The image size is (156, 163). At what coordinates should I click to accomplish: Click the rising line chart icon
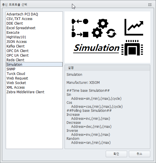134,27
